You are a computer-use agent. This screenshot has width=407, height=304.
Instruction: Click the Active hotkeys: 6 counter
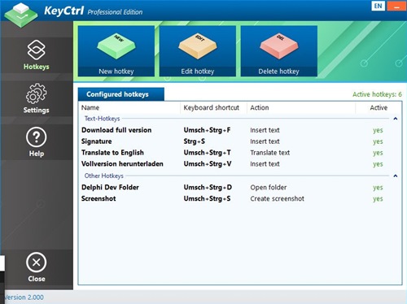point(377,94)
